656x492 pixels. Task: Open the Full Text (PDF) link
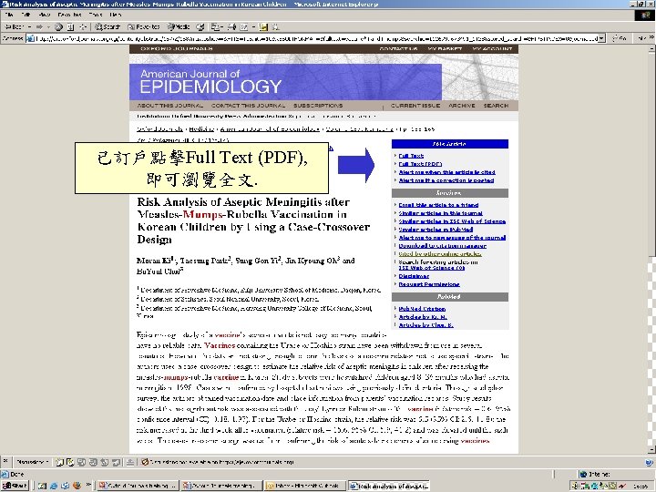(x=420, y=164)
